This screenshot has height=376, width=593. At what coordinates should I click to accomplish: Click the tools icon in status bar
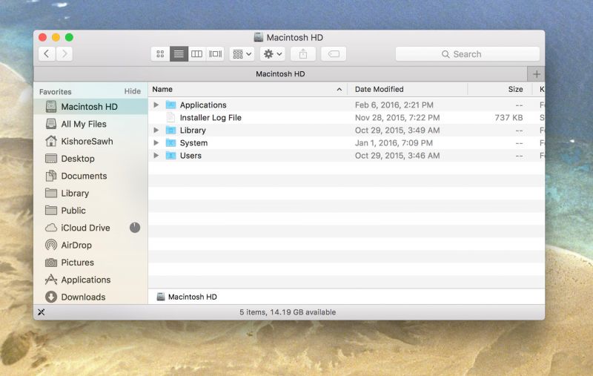(x=42, y=312)
